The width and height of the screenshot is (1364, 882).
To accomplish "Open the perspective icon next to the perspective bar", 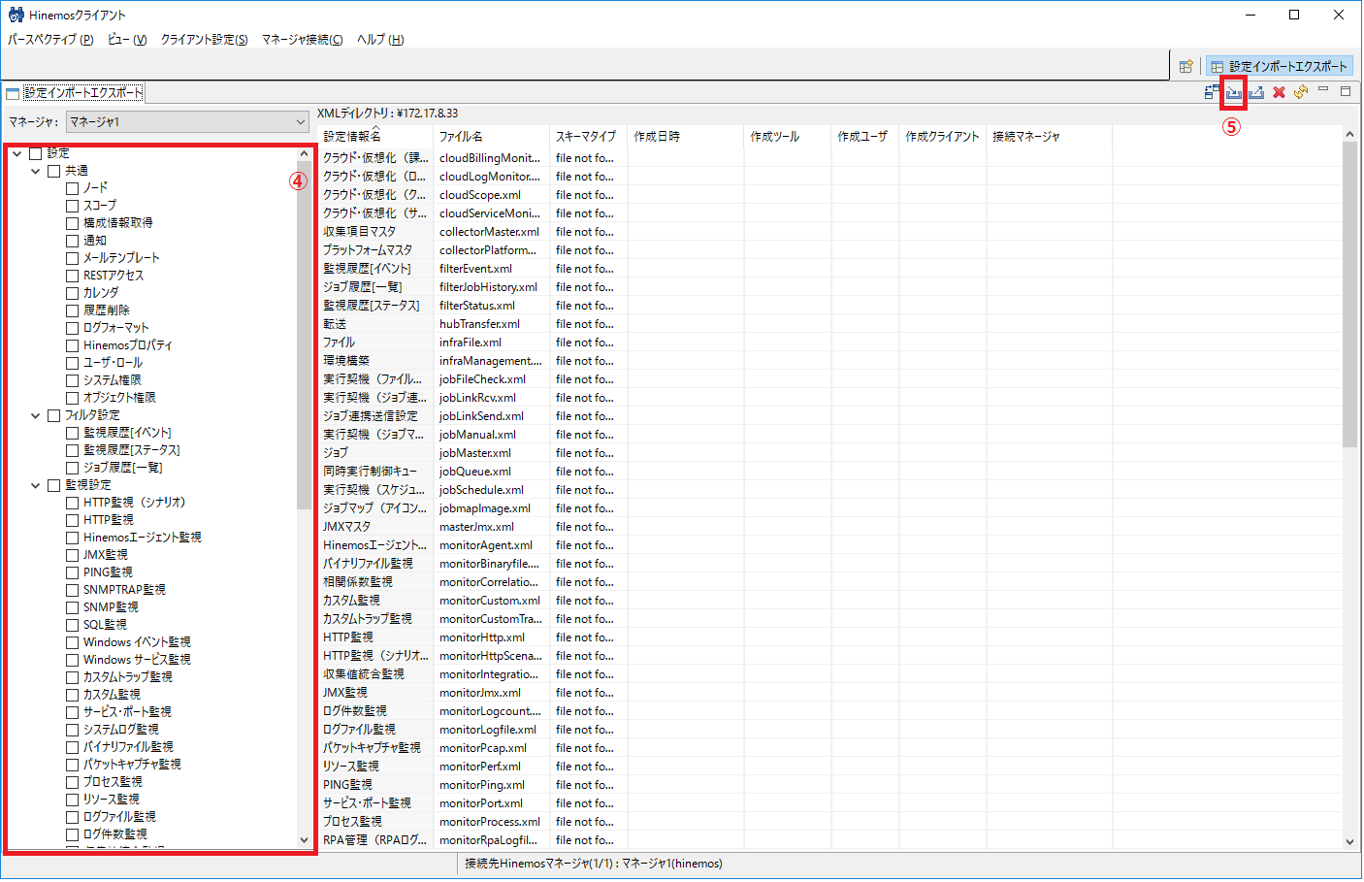I will [x=1185, y=65].
